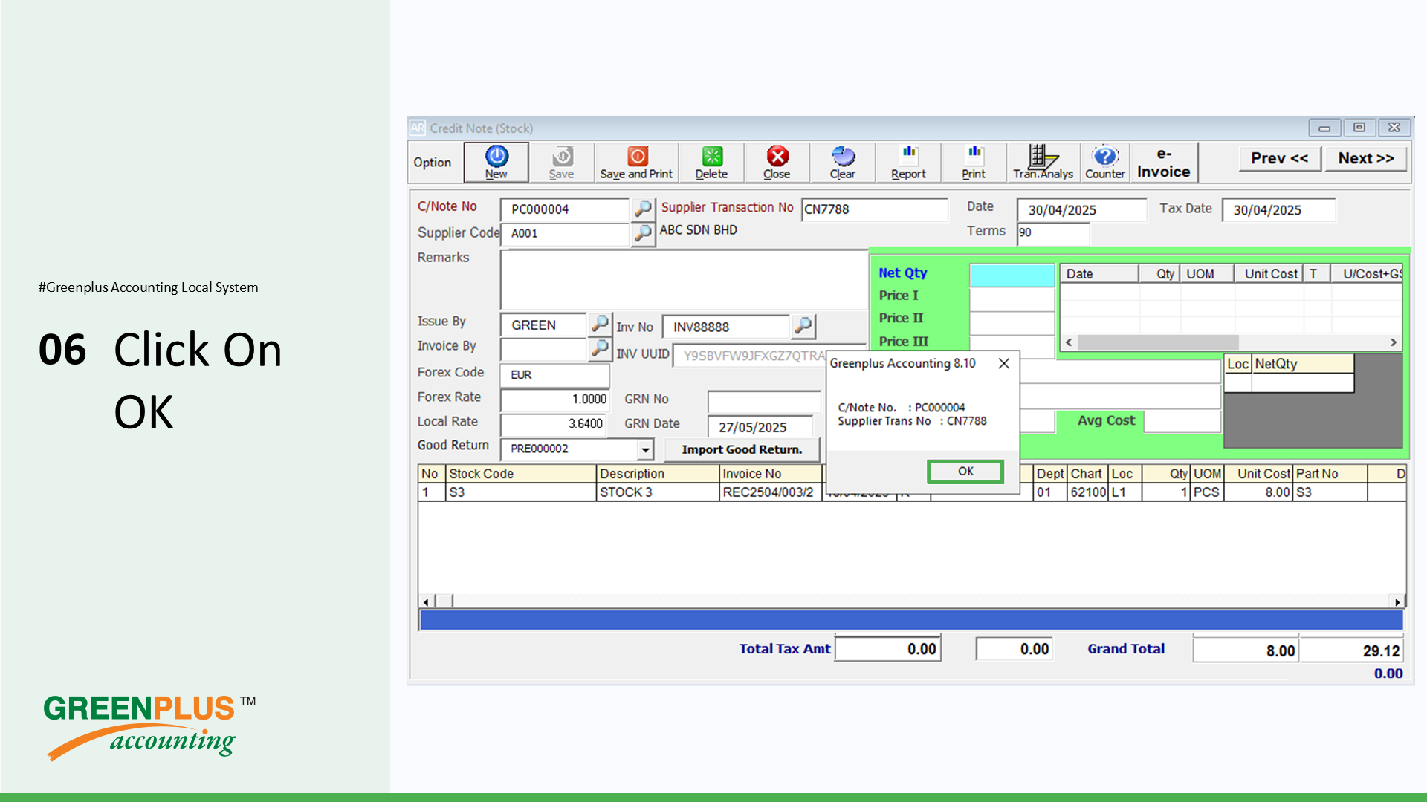The height and width of the screenshot is (802, 1427).
Task: Click item grid scroll left arrow
Action: [x=426, y=601]
